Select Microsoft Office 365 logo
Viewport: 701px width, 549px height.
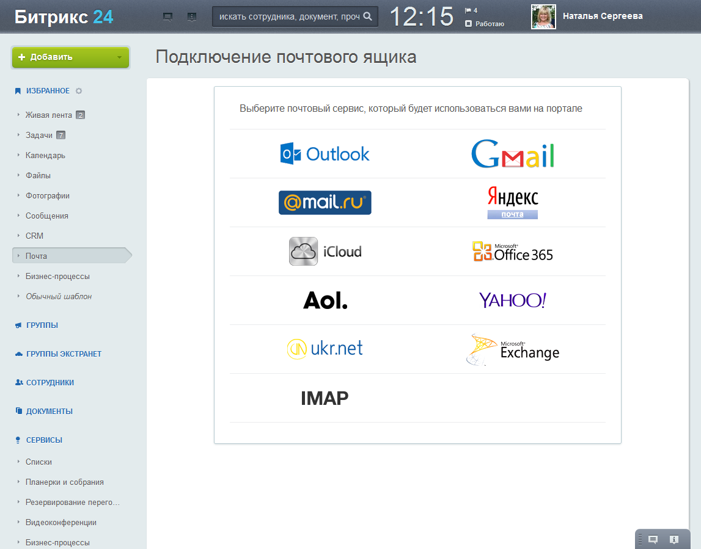pyautogui.click(x=513, y=252)
